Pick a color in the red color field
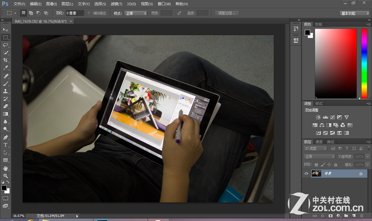The height and width of the screenshot is (221, 372). (x=336, y=63)
